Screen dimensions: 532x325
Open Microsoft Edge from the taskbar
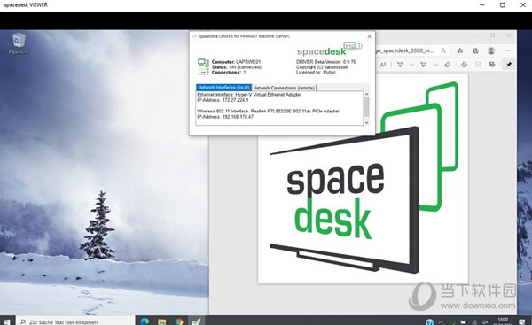(145, 321)
